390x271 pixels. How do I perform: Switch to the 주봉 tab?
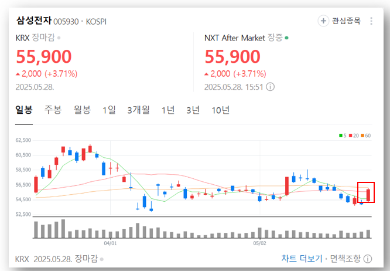click(x=53, y=110)
